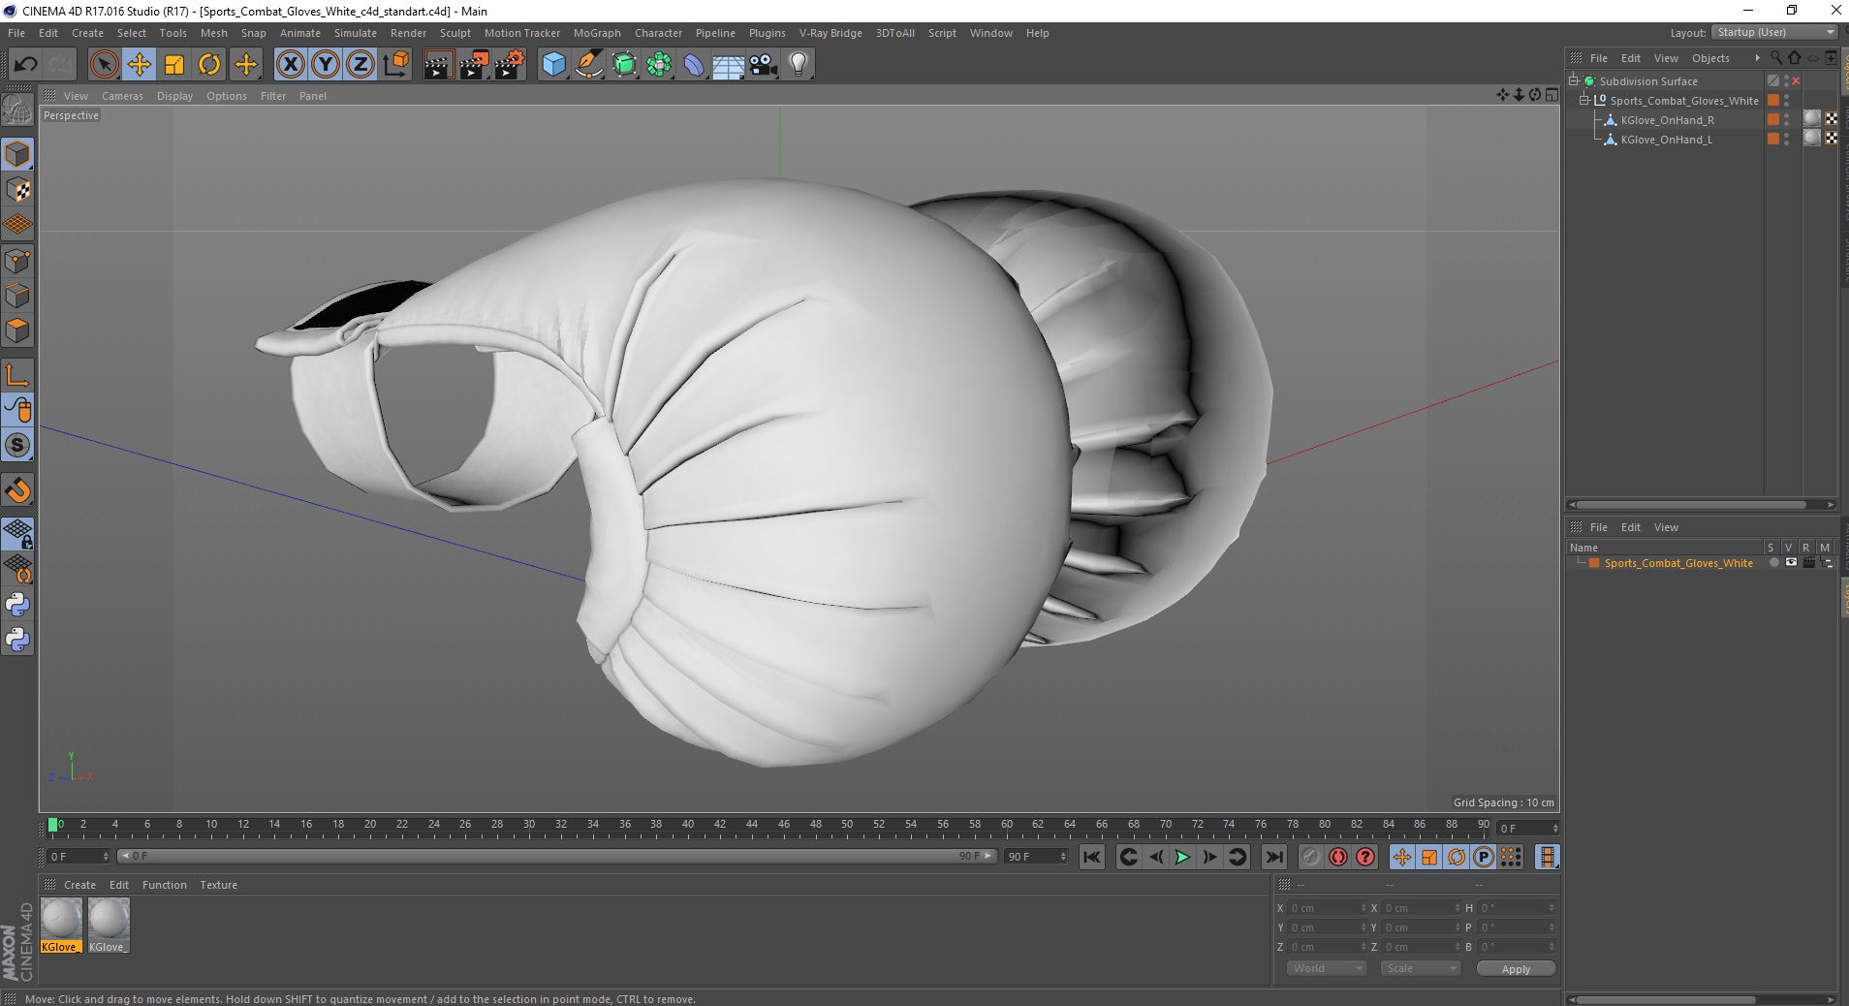Add a Camera object
The height and width of the screenshot is (1006, 1849).
tap(764, 65)
